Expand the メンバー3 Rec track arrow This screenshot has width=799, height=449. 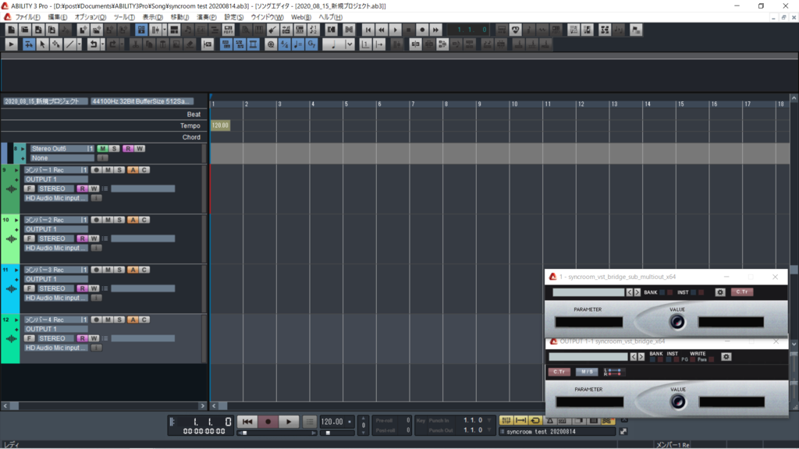pyautogui.click(x=16, y=270)
